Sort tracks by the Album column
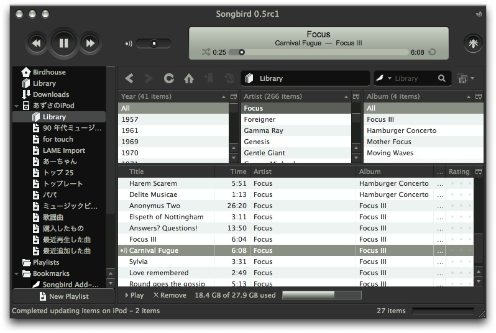Viewport: 496px width, 333px height. (395, 171)
